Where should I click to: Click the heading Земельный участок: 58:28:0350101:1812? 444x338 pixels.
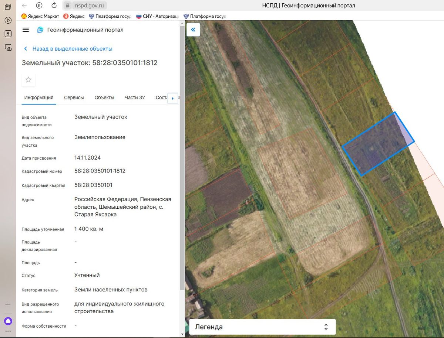[x=90, y=63]
